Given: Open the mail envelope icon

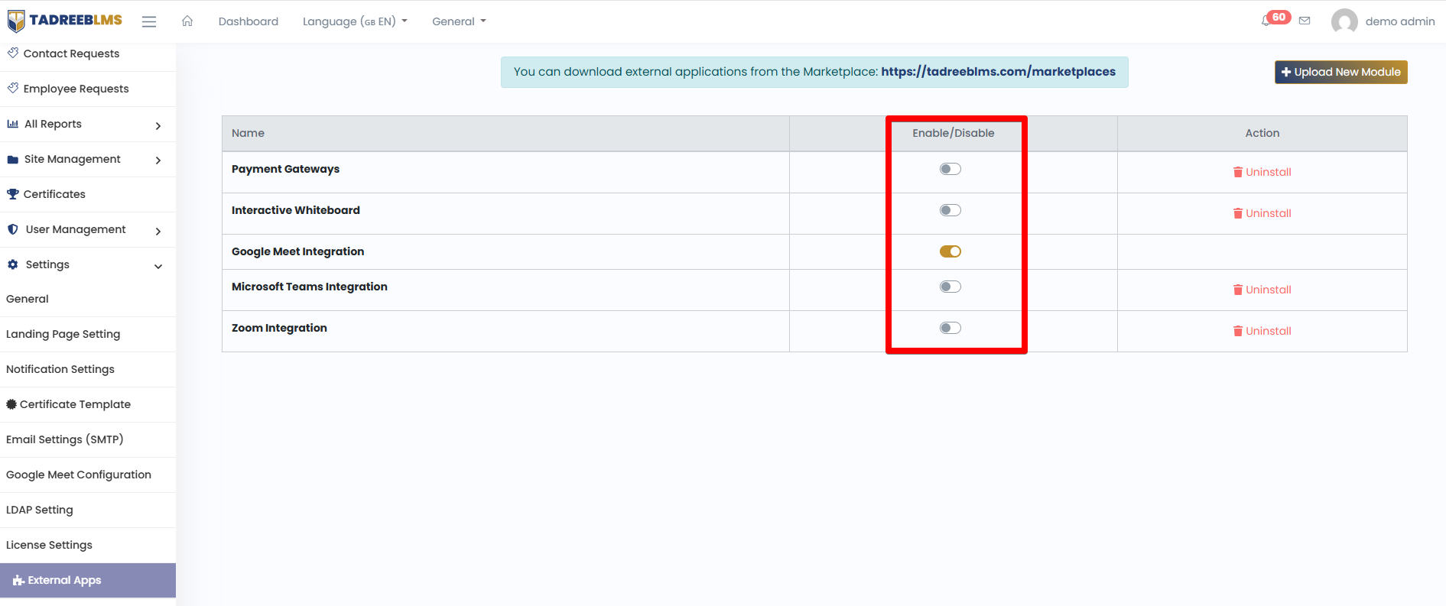Looking at the screenshot, I should pyautogui.click(x=1305, y=21).
